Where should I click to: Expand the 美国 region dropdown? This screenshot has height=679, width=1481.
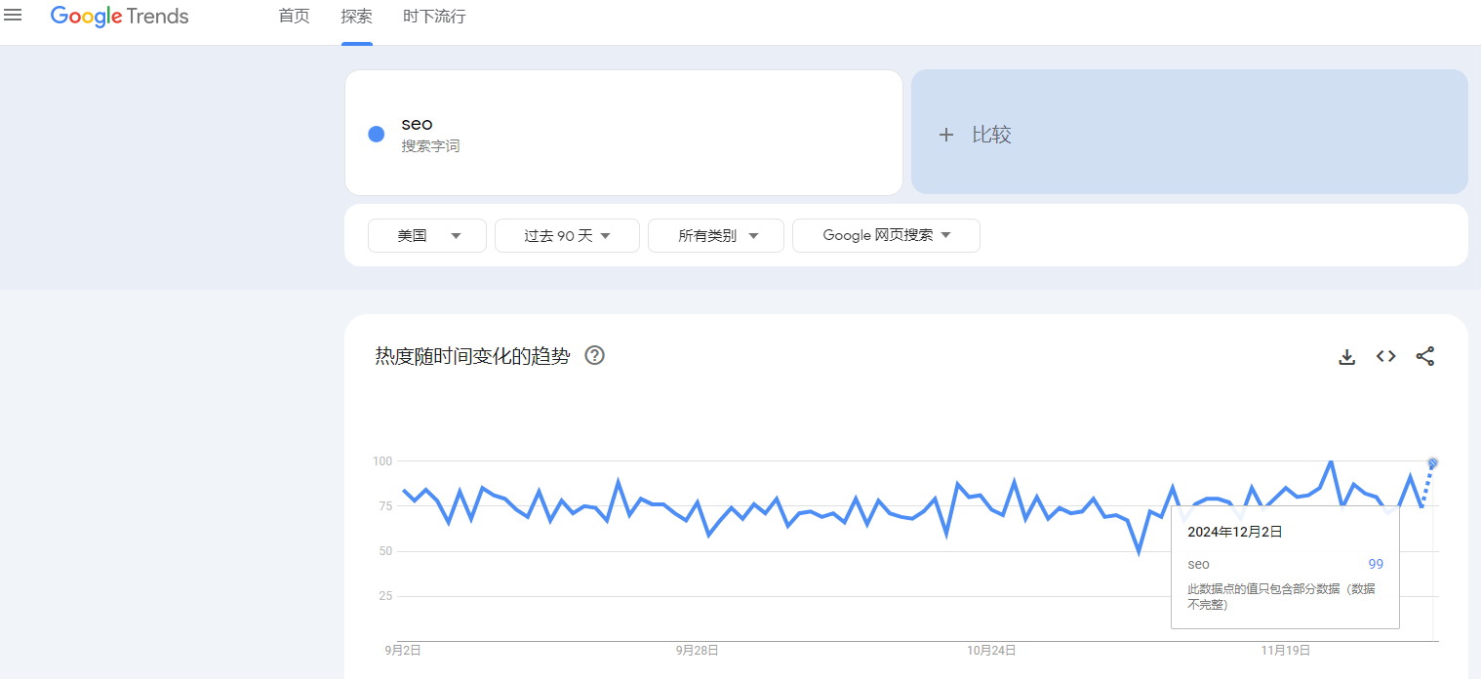click(427, 235)
